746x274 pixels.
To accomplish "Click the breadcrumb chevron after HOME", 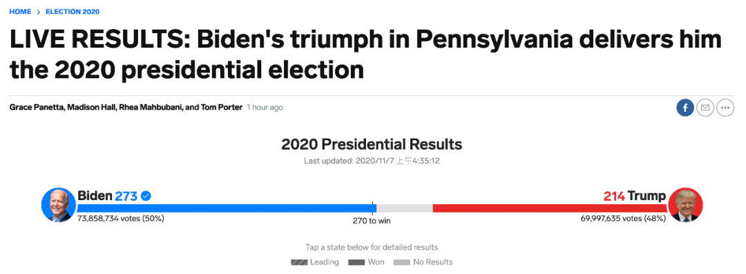I will [39, 12].
